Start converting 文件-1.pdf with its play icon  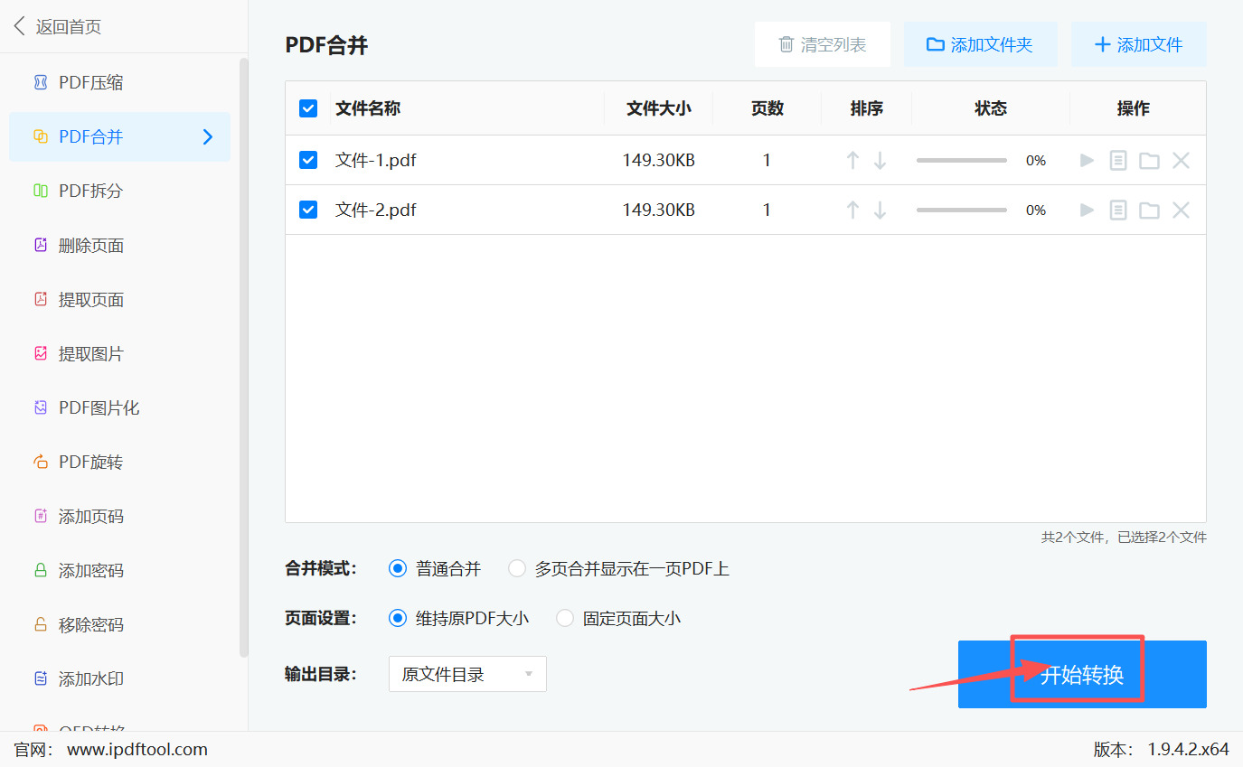click(x=1086, y=160)
